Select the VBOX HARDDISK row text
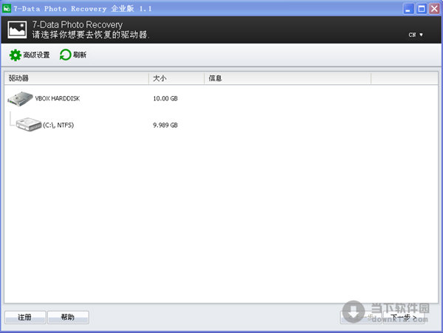Image resolution: width=443 pixels, height=333 pixels. point(58,99)
